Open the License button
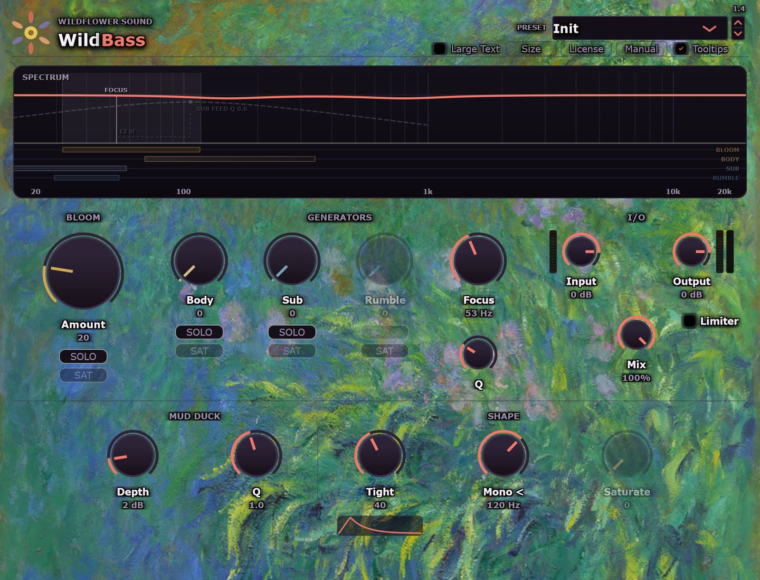The image size is (760, 580). pos(586,49)
